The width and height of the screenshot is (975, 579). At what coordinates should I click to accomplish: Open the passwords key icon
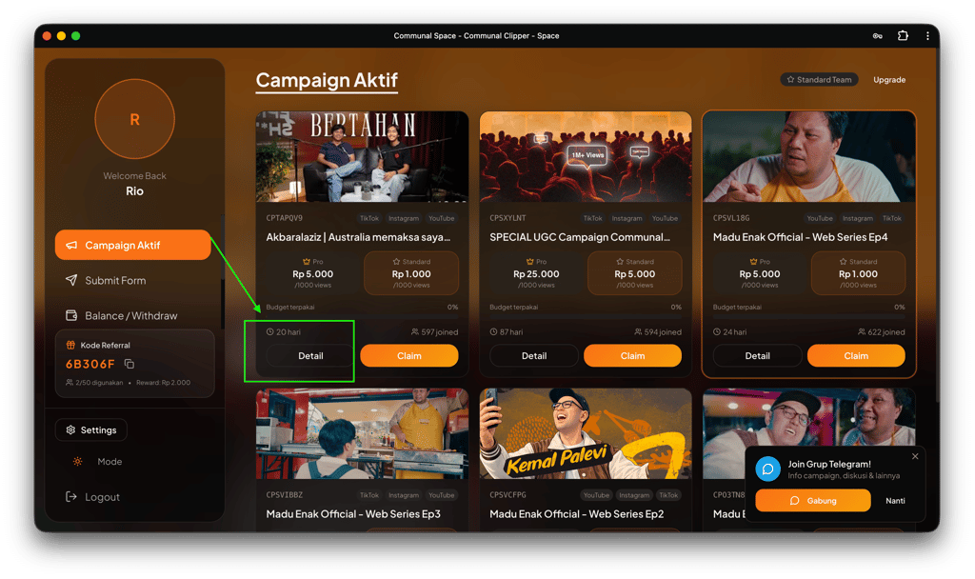(877, 36)
